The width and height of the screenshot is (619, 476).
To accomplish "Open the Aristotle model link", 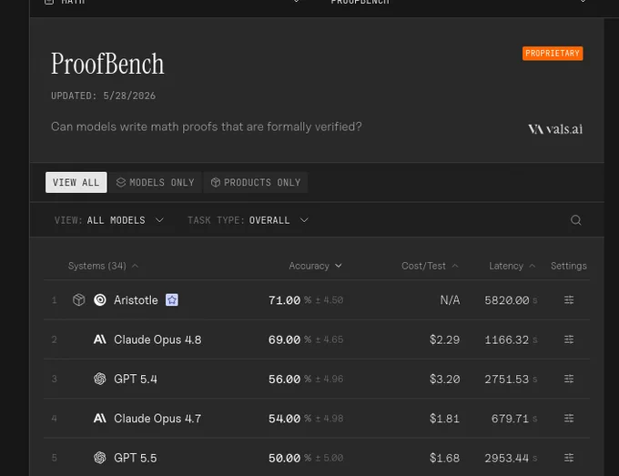I will (x=136, y=300).
